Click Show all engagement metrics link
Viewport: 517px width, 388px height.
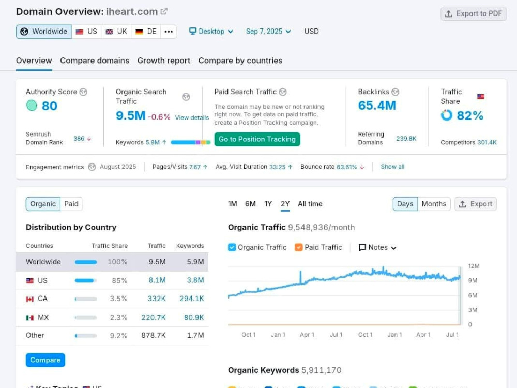393,167
